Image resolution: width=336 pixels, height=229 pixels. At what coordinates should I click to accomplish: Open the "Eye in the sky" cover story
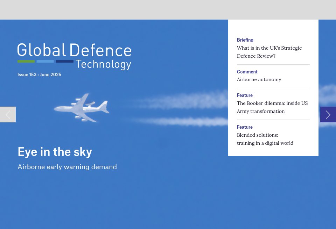(x=55, y=152)
